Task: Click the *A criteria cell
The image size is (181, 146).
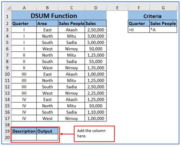Action: 163,30
